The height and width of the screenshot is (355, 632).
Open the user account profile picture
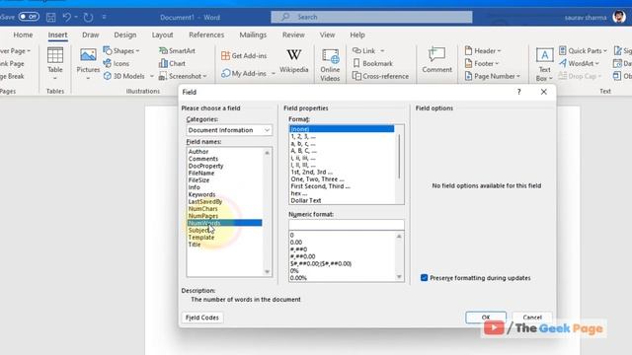pos(619,17)
